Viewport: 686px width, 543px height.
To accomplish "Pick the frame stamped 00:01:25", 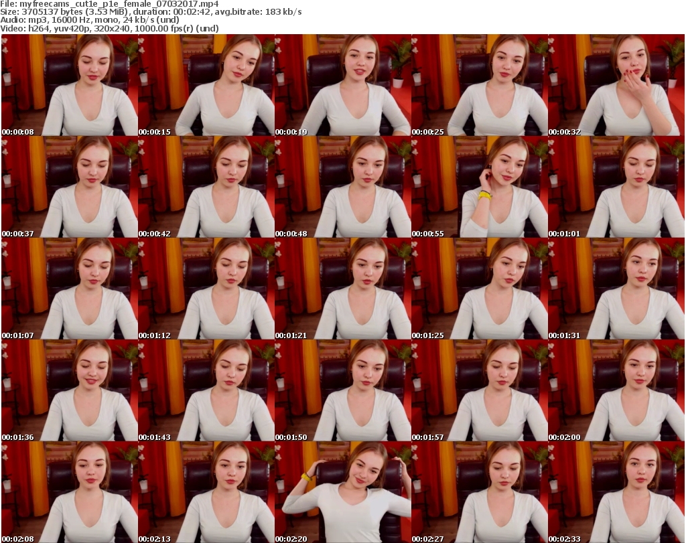I will tap(480, 289).
